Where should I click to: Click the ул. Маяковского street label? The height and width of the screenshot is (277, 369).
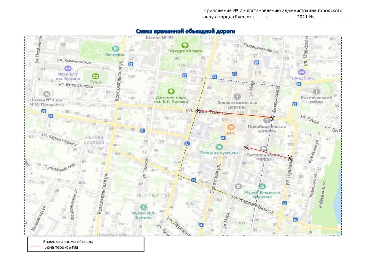click(x=306, y=51)
